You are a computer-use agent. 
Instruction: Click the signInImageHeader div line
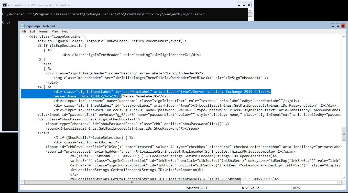pyautogui.click(x=124, y=73)
